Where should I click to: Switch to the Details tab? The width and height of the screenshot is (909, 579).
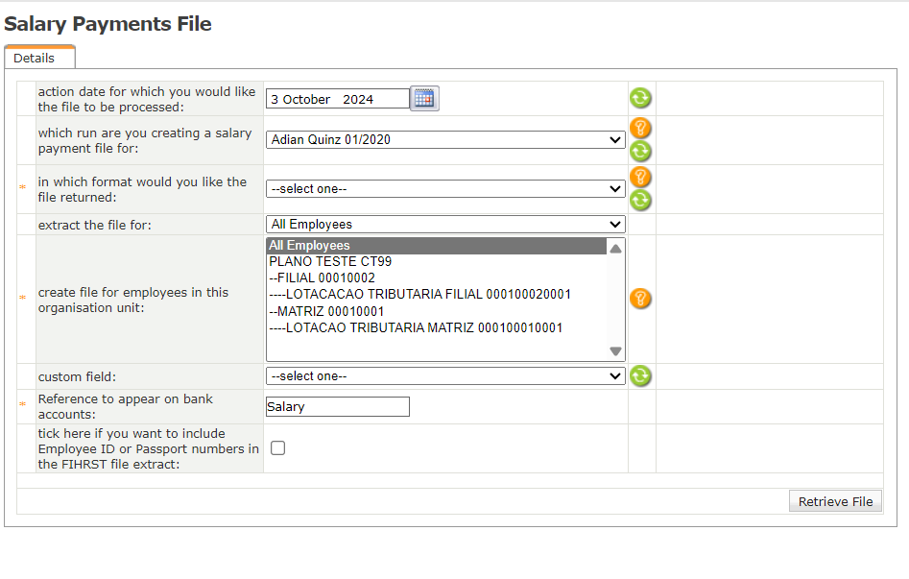coord(35,58)
